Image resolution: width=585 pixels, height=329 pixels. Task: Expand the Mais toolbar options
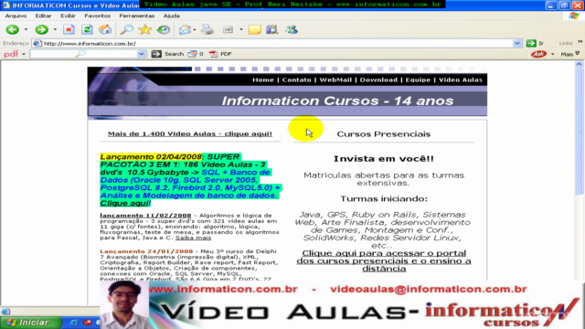click(x=569, y=54)
